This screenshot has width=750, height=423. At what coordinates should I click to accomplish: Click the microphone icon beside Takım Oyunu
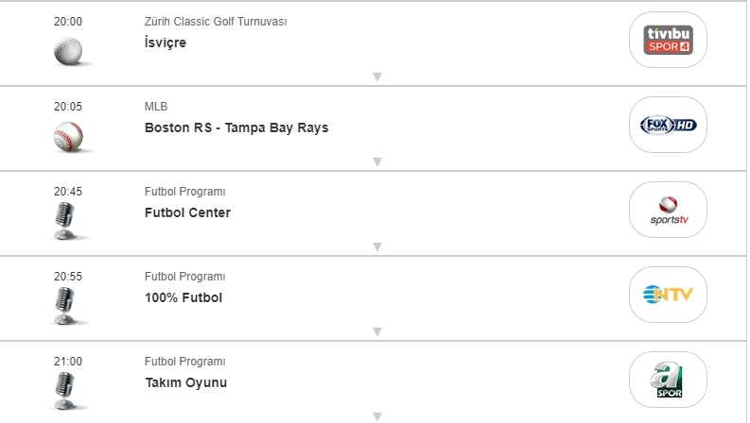(65, 389)
